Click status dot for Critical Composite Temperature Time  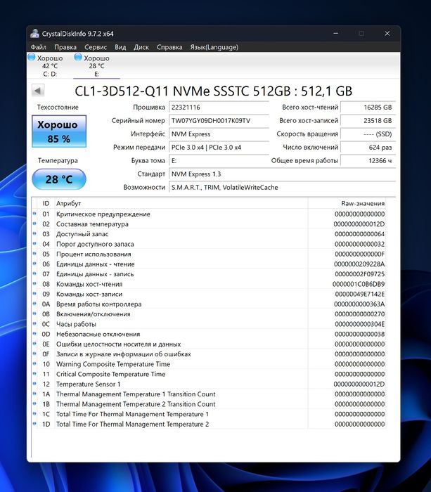pyautogui.click(x=34, y=374)
